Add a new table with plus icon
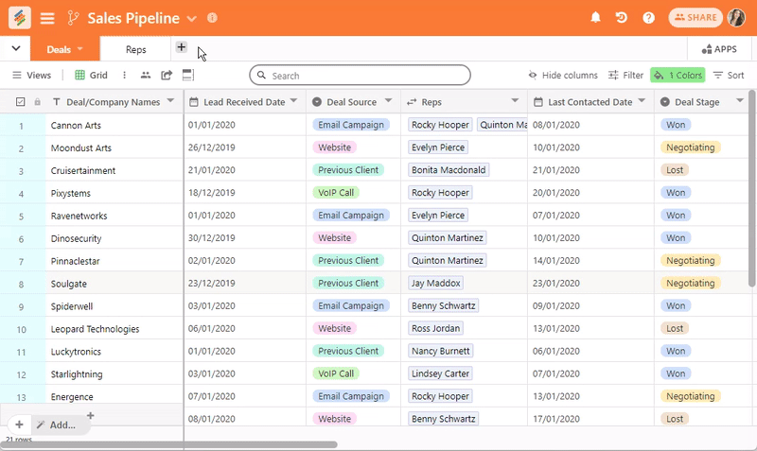Screen dimensions: 757x451 tap(181, 46)
